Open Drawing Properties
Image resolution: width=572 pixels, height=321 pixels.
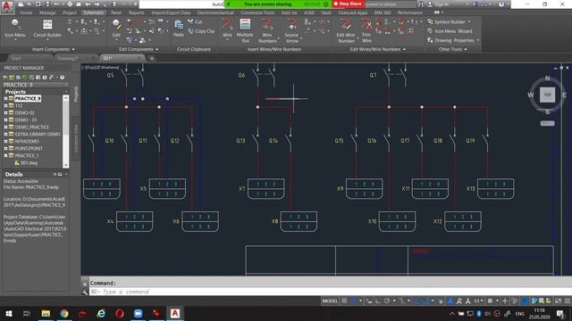tap(453, 40)
